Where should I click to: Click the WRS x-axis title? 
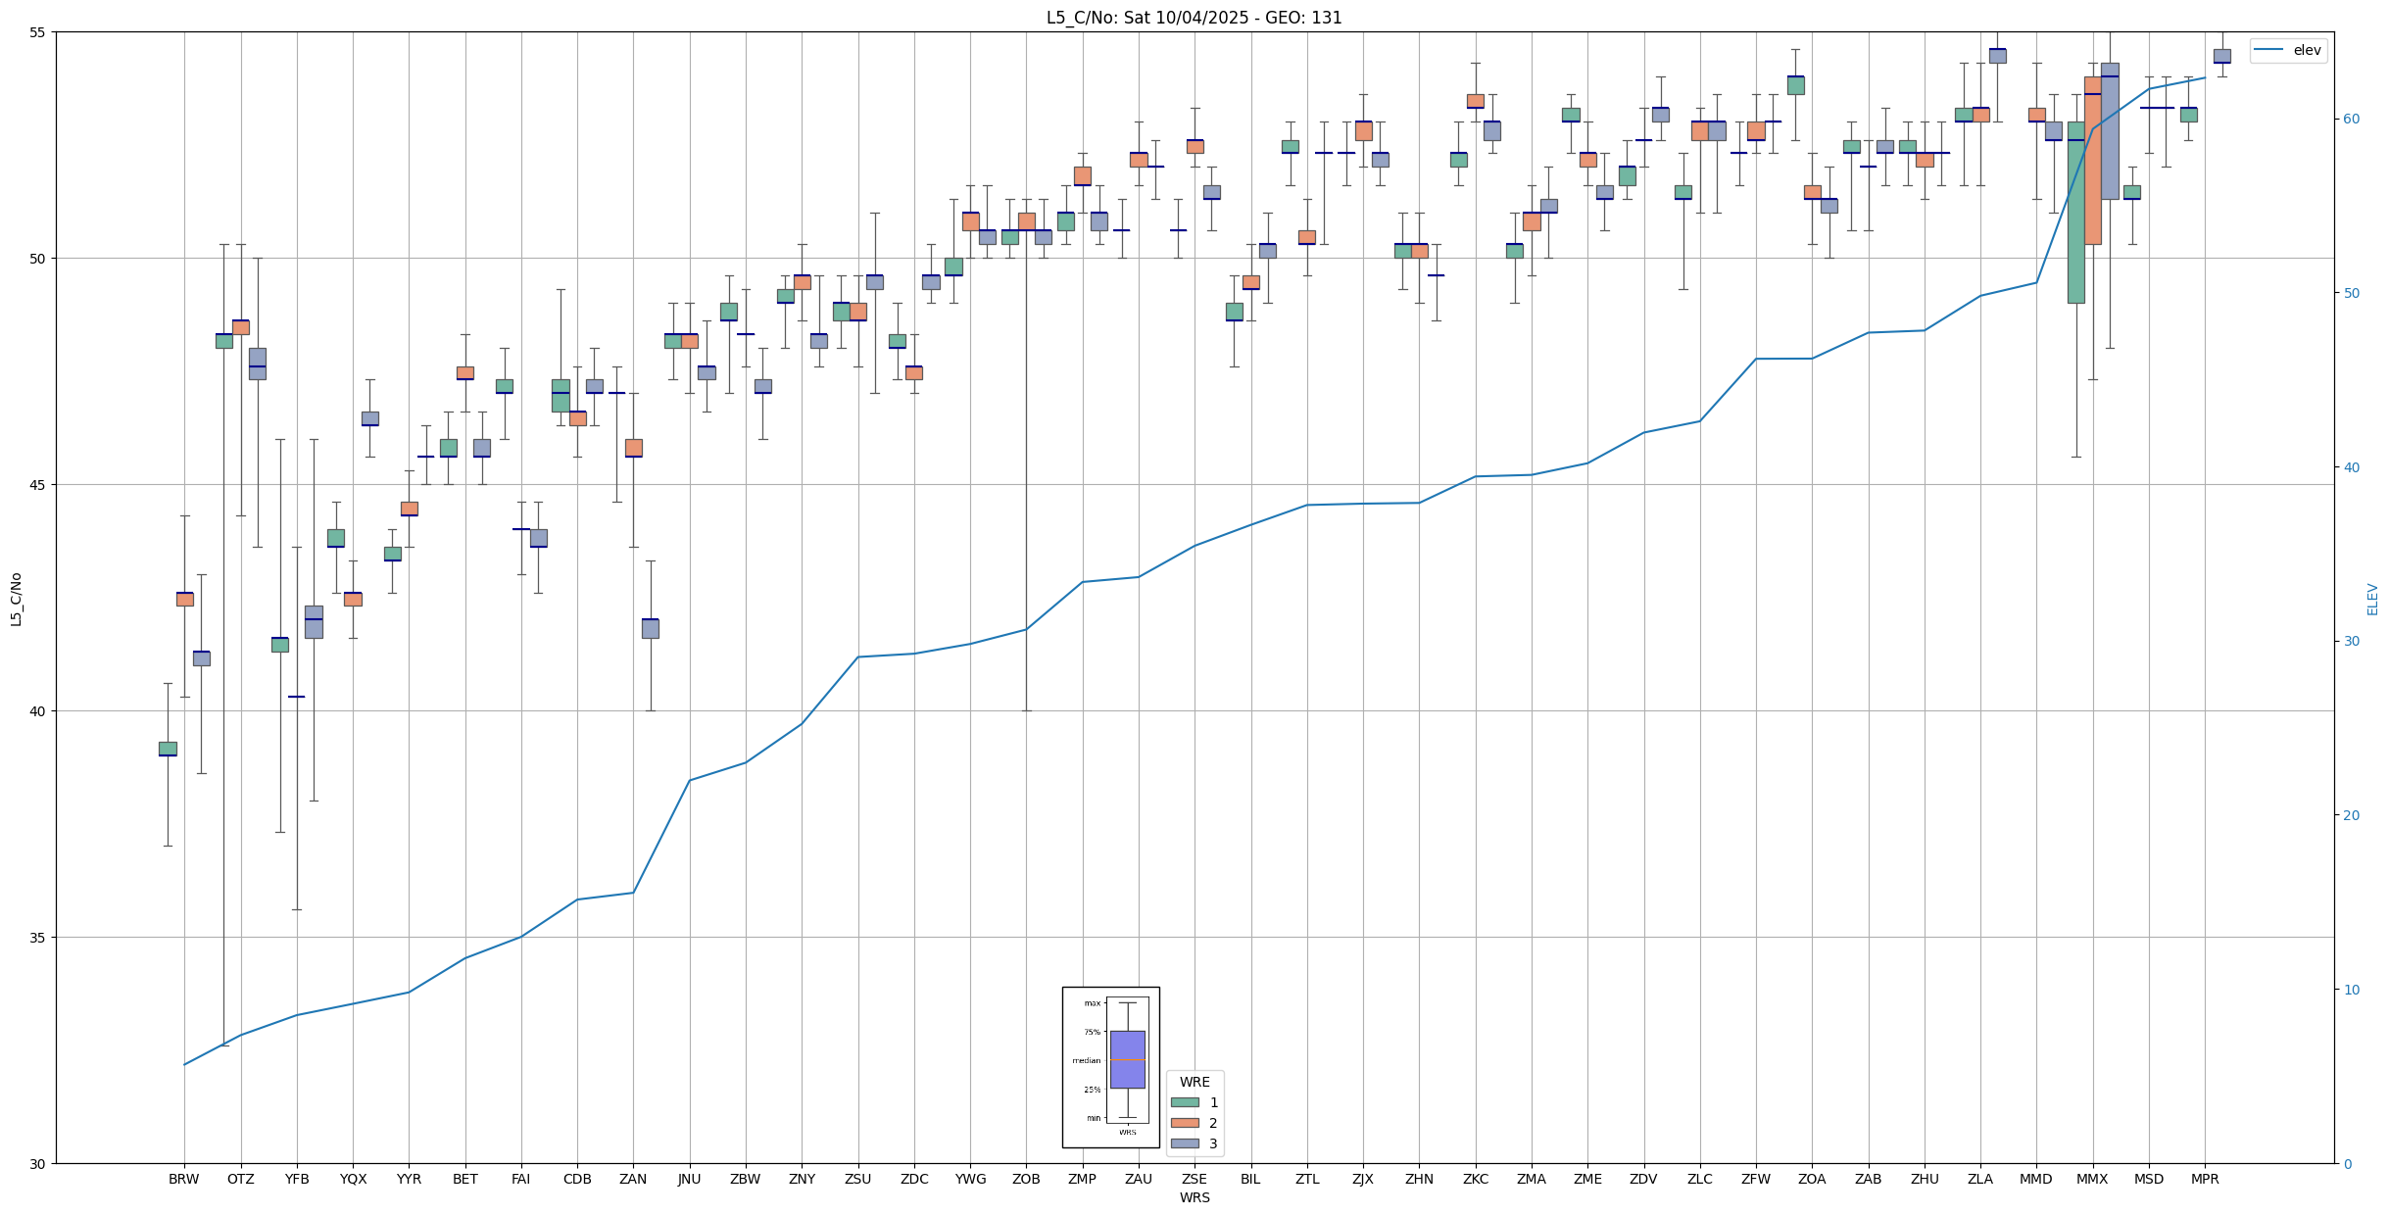click(1194, 1197)
